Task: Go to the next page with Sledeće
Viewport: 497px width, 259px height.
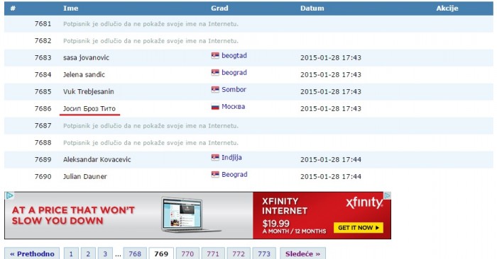Action: pyautogui.click(x=302, y=254)
